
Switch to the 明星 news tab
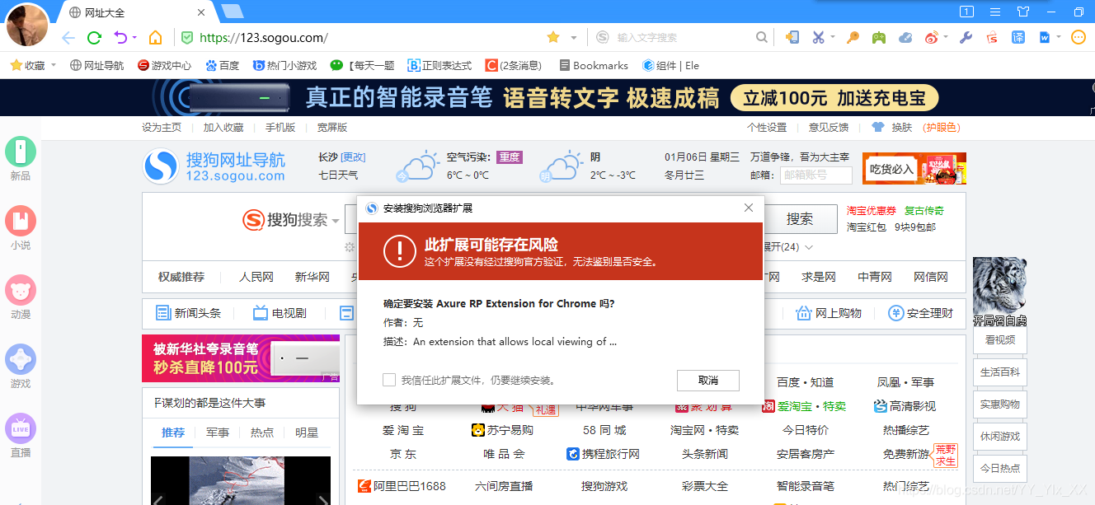tap(307, 433)
